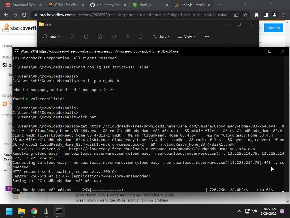The image size is (290, 218).
Task: Expand the Sort dropdown in File Explorer
Action: click(161, 37)
